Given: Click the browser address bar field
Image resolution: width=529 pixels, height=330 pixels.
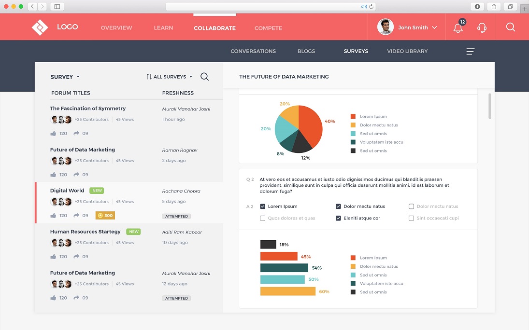Looking at the screenshot, I should 271,6.
